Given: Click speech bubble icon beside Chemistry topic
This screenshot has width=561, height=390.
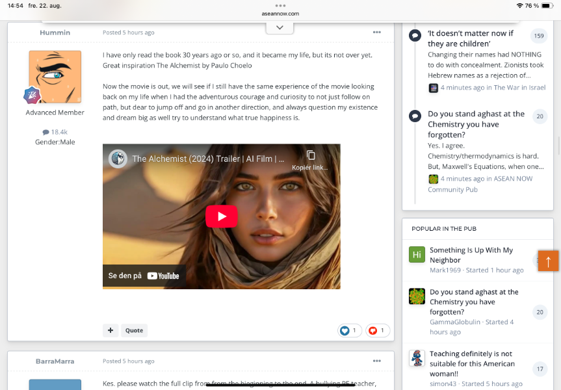Looking at the screenshot, I should pos(415,116).
